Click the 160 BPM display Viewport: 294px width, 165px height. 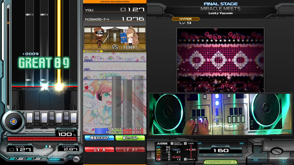click(221, 150)
